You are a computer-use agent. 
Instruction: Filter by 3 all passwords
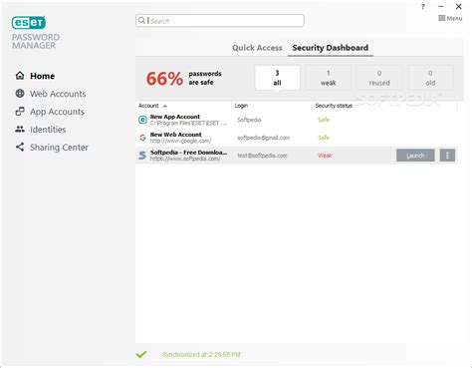pyautogui.click(x=278, y=78)
